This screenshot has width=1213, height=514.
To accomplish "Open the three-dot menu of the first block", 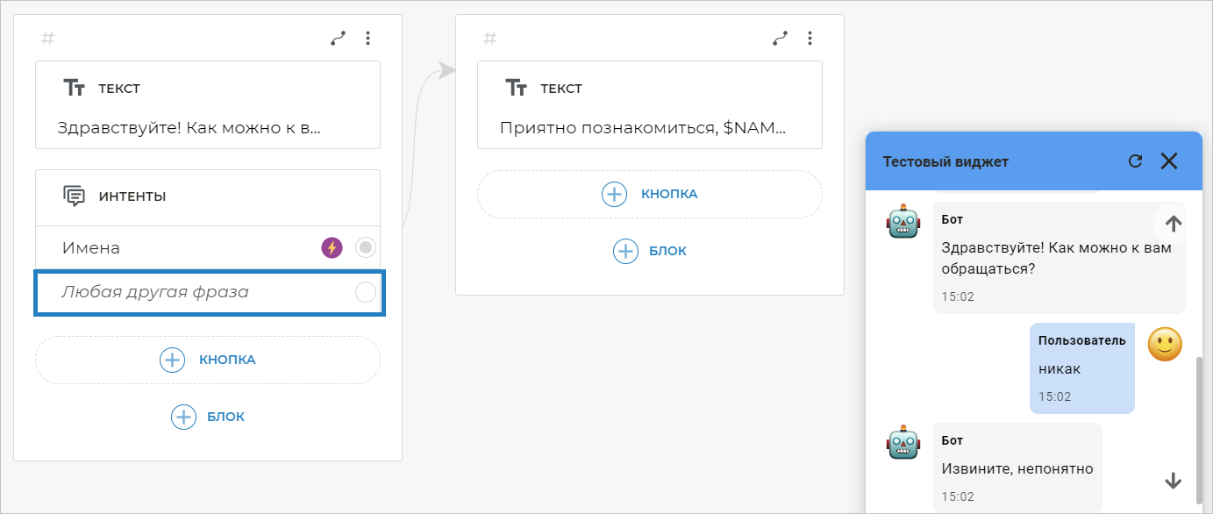I will [368, 39].
